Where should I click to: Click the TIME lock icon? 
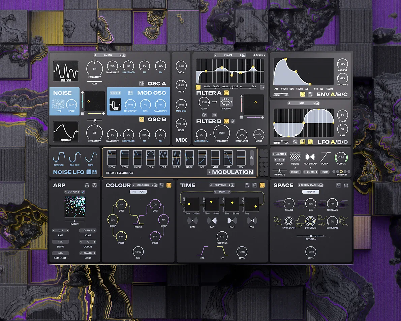tap(254, 185)
